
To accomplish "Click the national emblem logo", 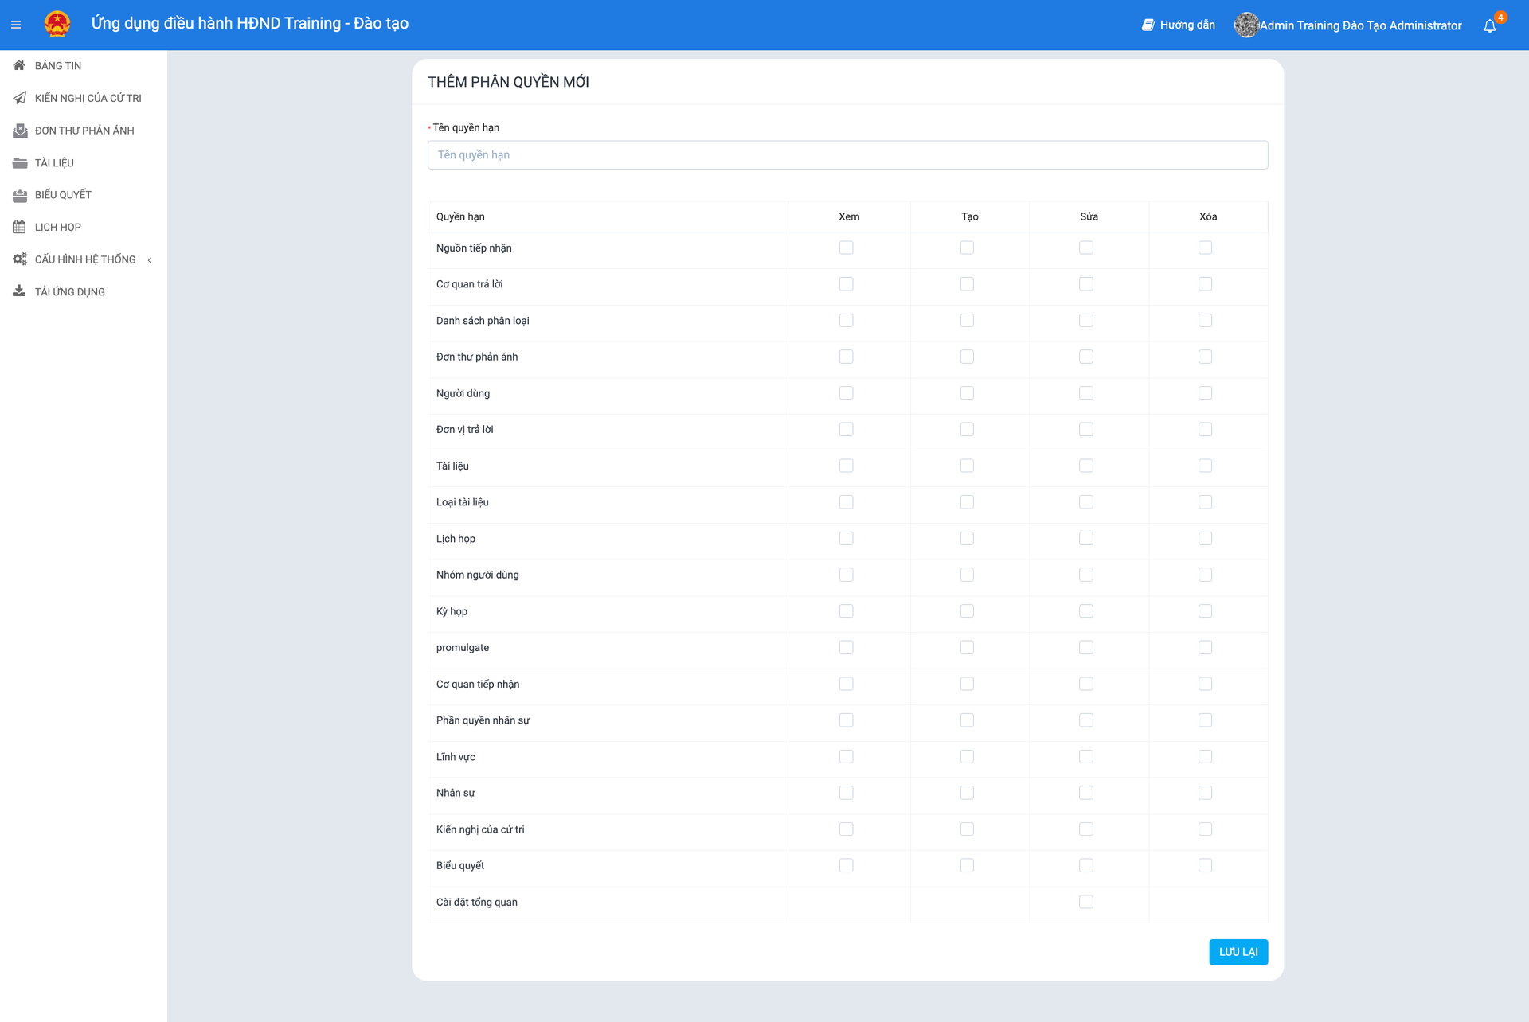I will 57,24.
